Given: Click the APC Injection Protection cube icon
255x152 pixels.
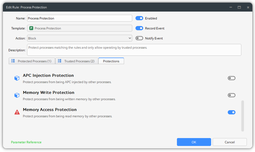Looking at the screenshot, I should pyautogui.click(x=17, y=78).
